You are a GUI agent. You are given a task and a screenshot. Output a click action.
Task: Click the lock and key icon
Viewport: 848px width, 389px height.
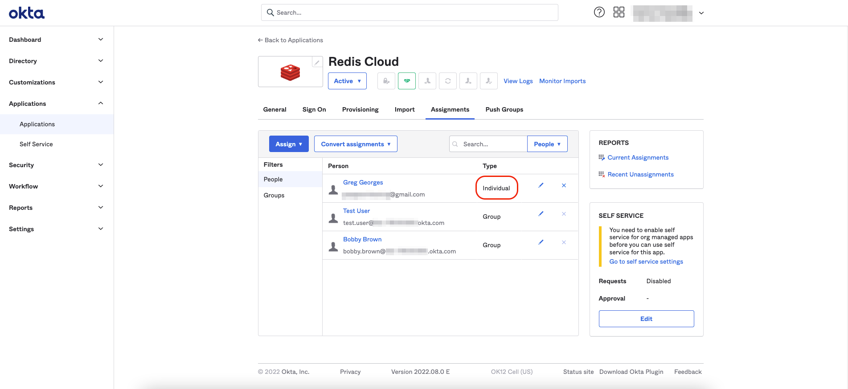point(386,81)
